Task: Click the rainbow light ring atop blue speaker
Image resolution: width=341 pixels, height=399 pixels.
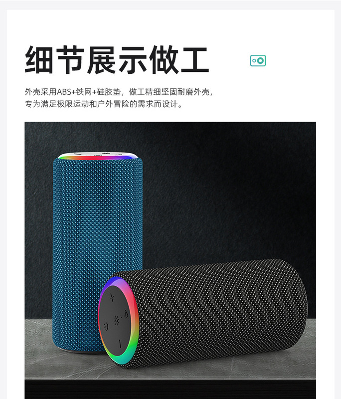Action: [x=98, y=158]
